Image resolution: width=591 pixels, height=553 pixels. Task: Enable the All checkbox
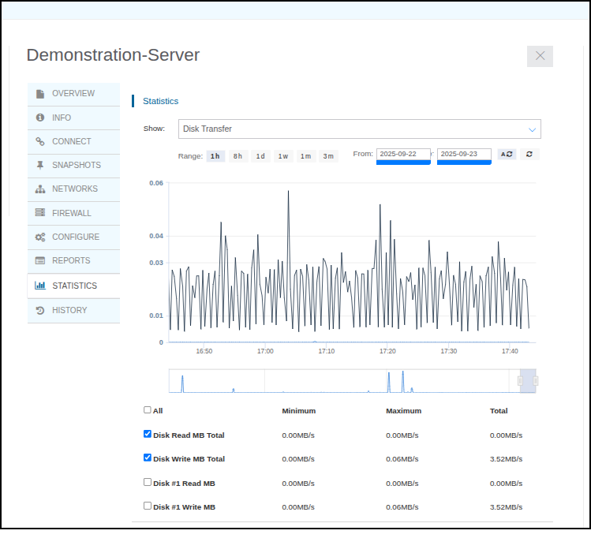pos(148,409)
